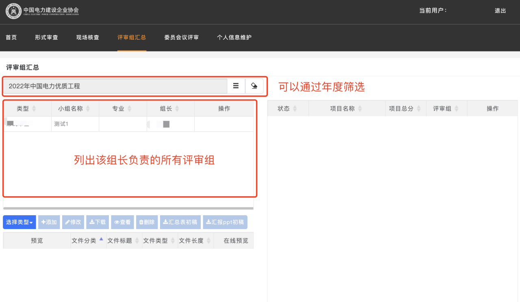Open the 选择类型 dropdown

point(19,222)
